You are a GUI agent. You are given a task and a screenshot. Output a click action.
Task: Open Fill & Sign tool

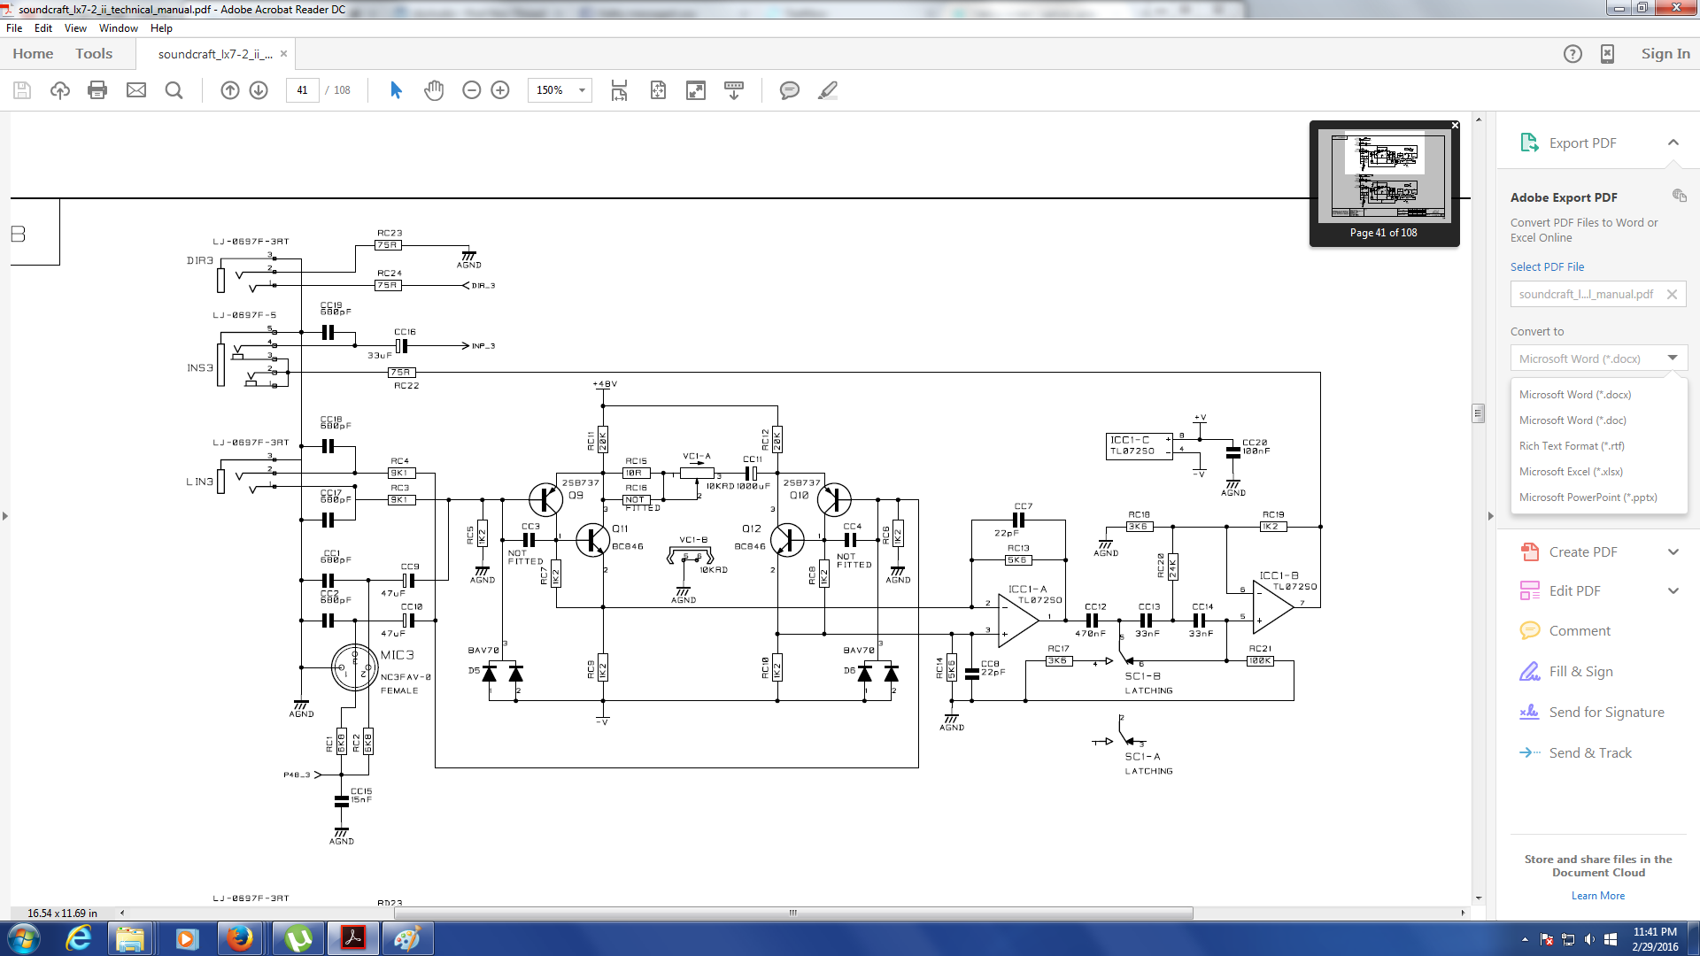point(1580,671)
